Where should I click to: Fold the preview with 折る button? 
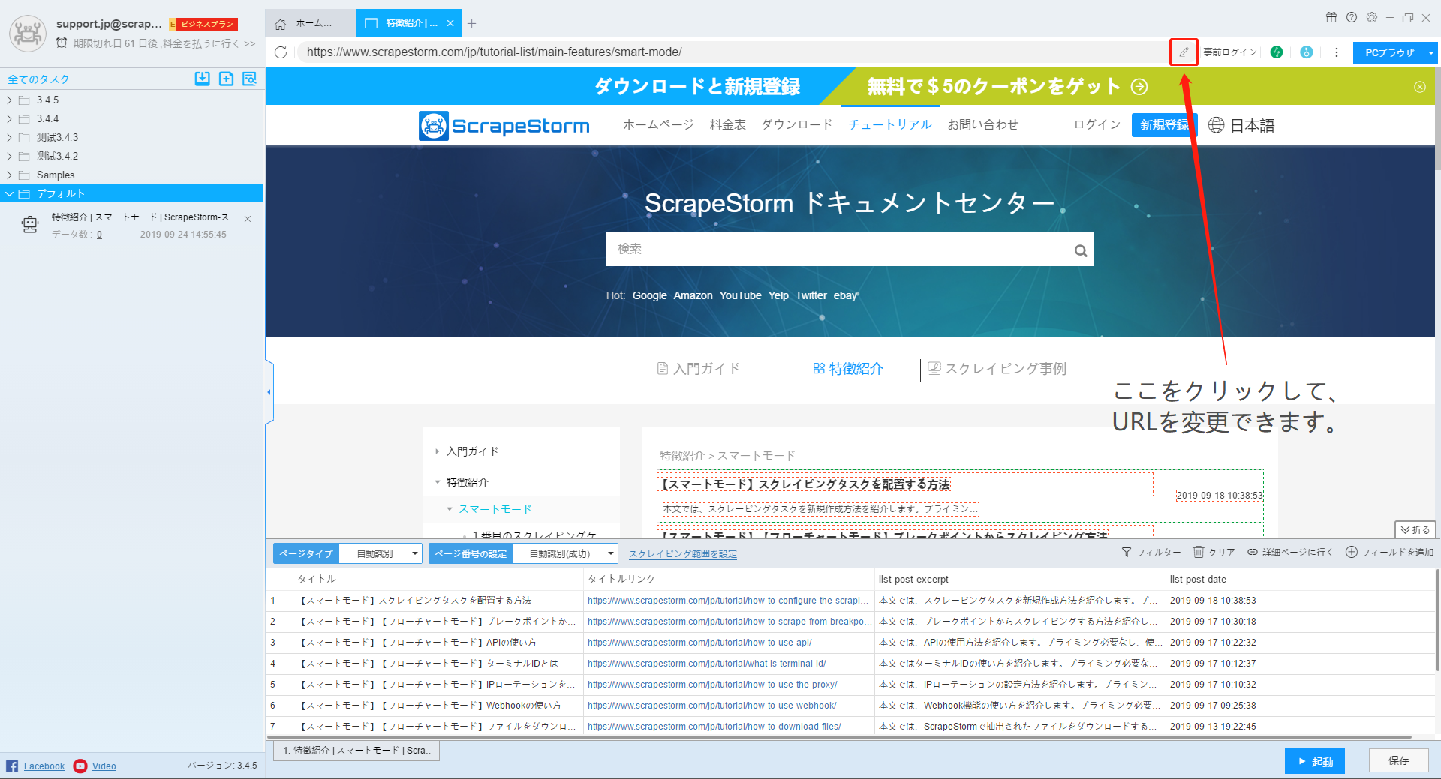click(1415, 529)
